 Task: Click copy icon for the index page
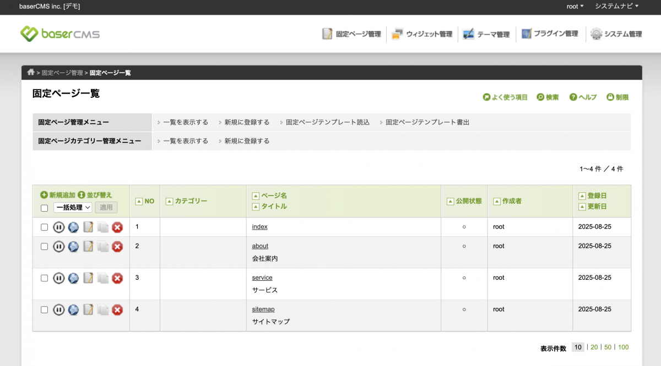click(102, 228)
